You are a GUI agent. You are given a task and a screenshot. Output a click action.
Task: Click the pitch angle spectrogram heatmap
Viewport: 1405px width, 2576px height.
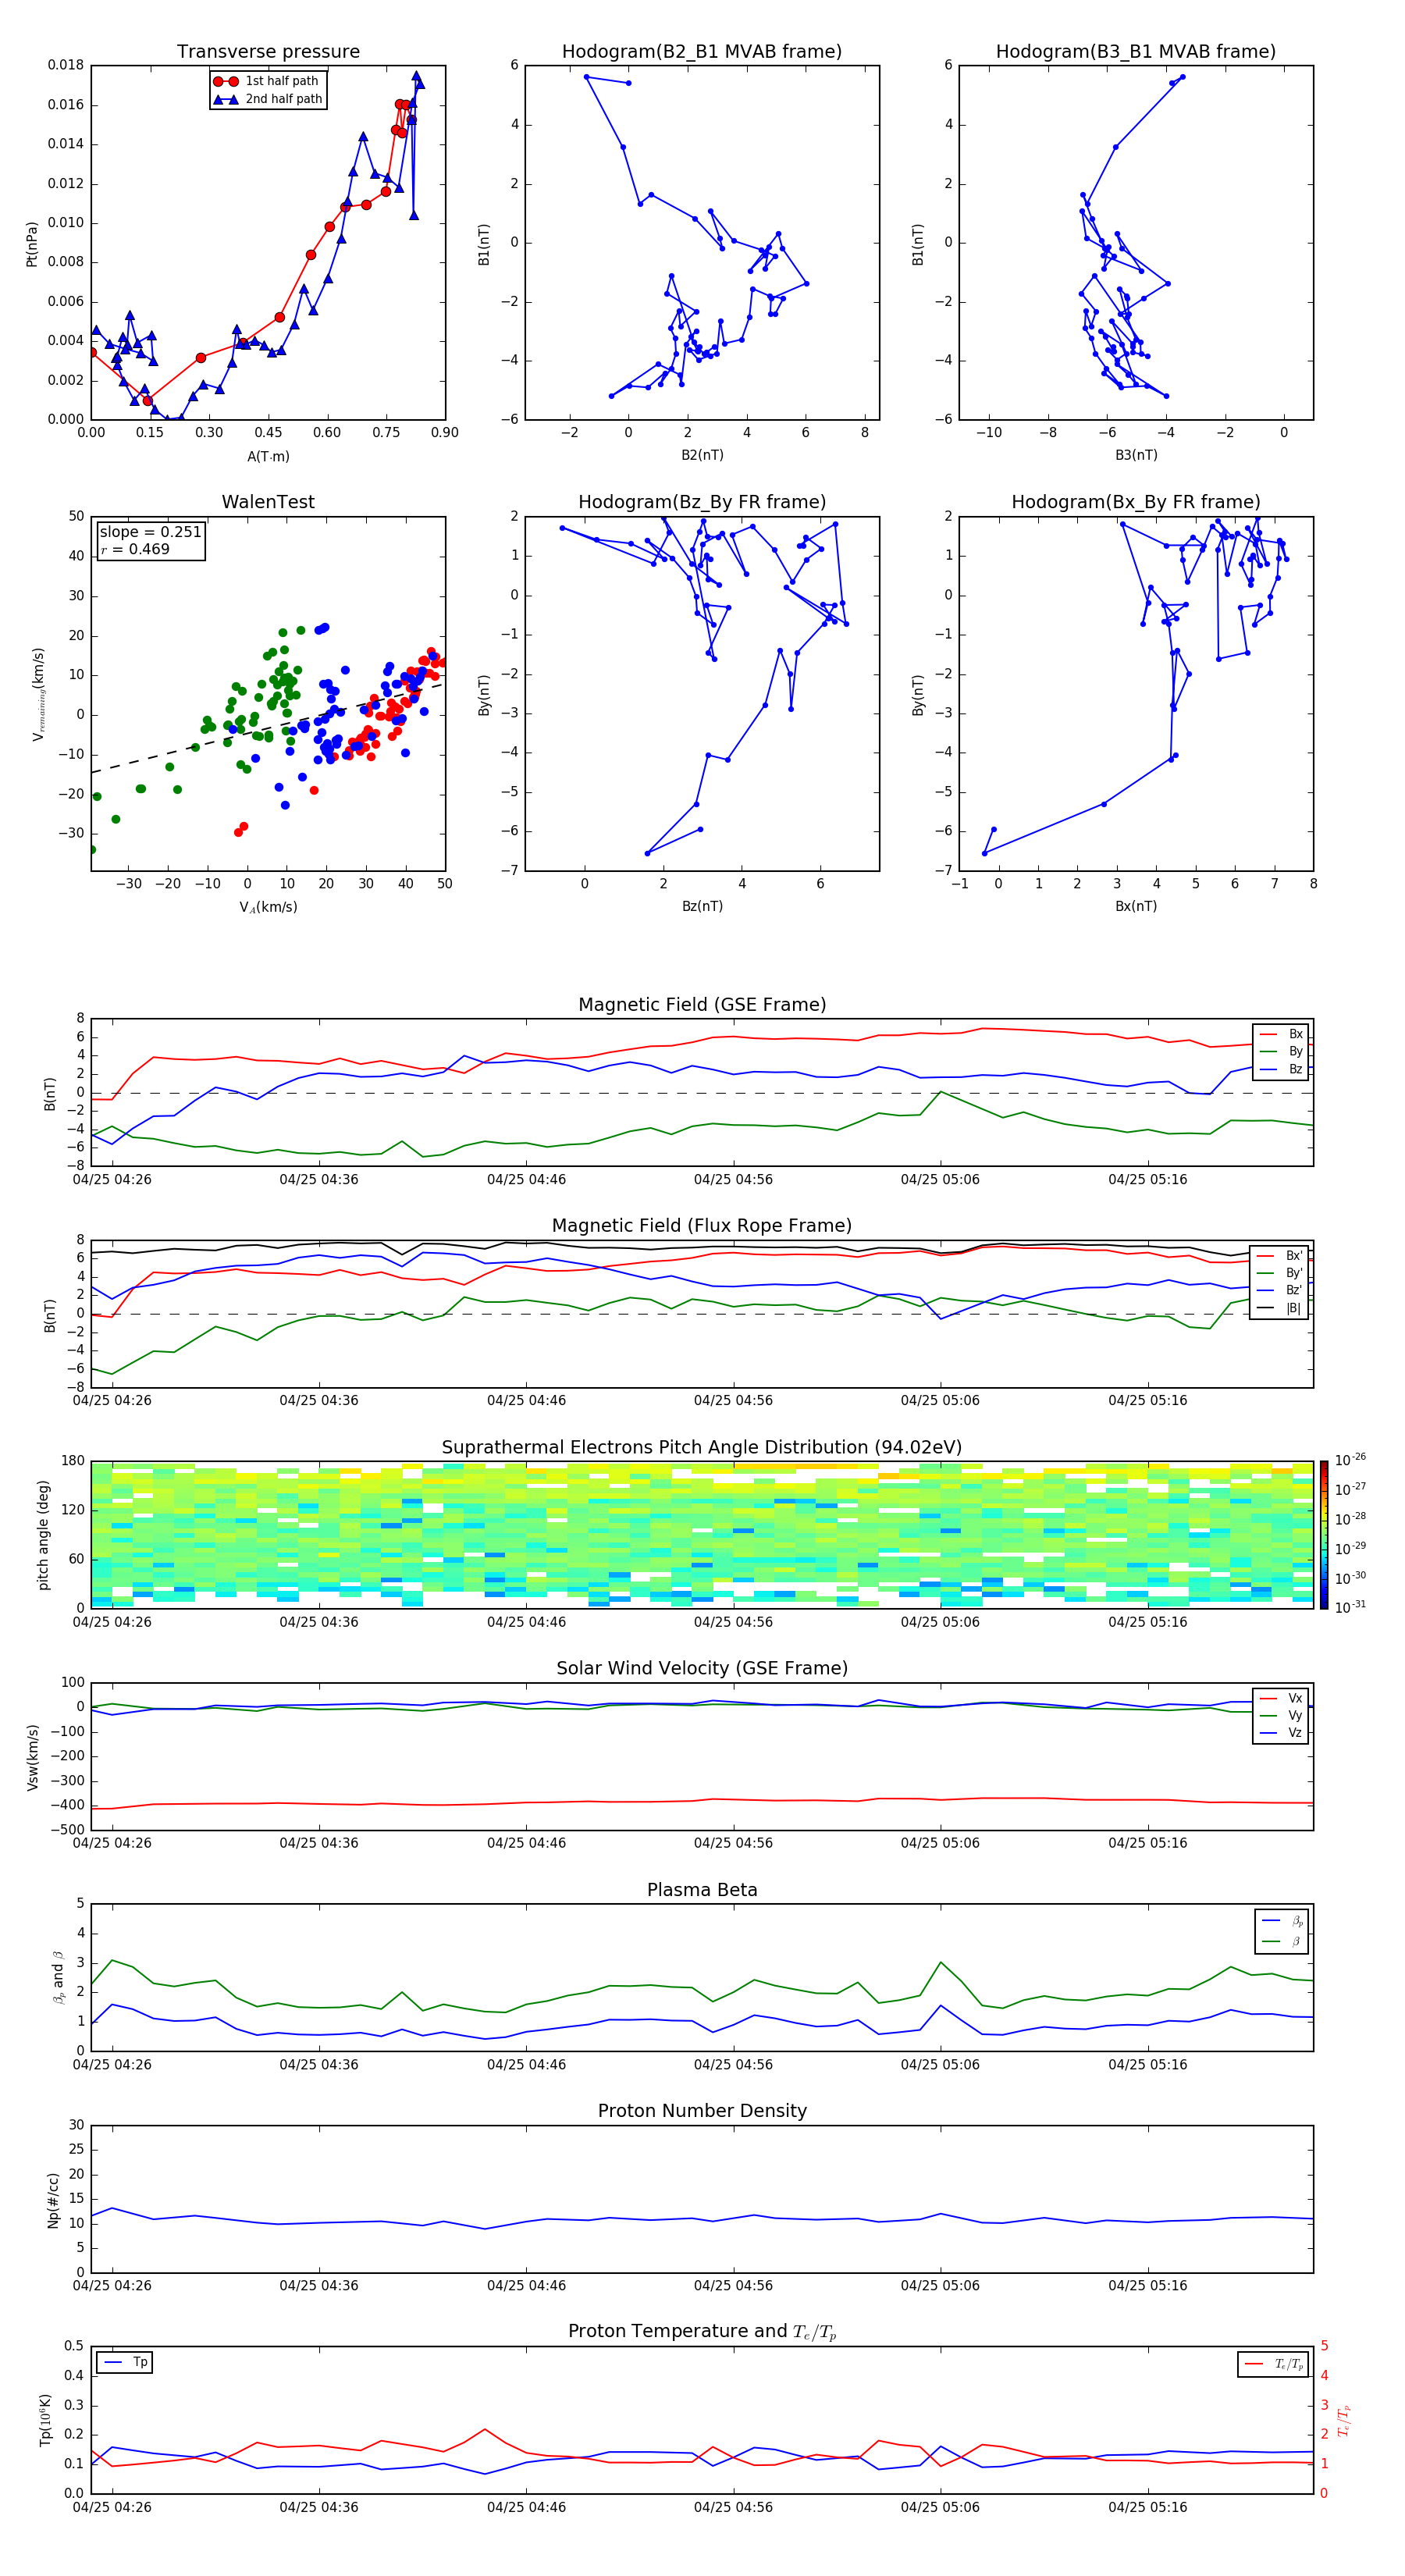(702, 1534)
